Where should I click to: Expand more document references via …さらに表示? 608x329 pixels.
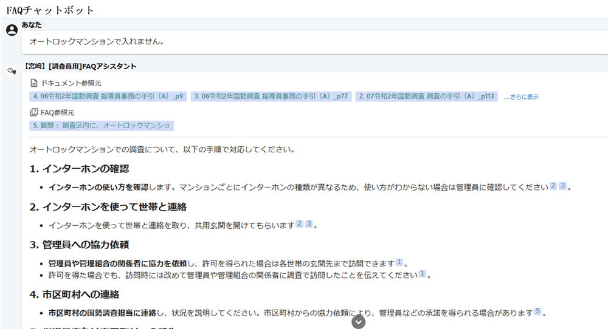521,97
